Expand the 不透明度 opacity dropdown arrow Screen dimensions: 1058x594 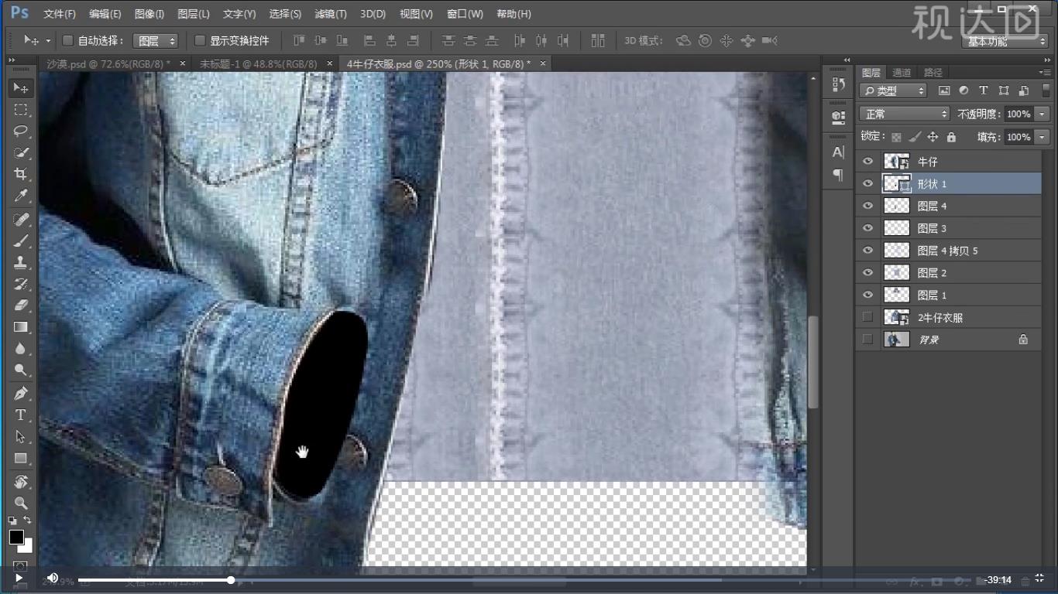1042,114
